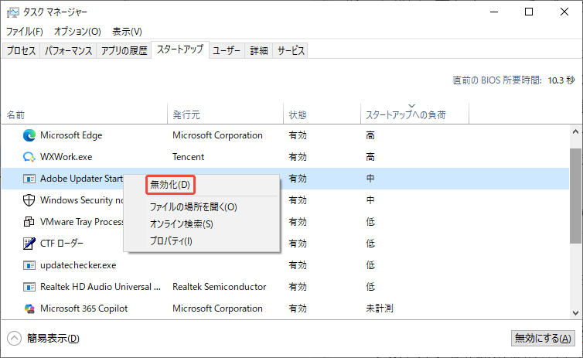Choose オンライン検索(S) in the context menu
The height and width of the screenshot is (358, 583).
tap(182, 224)
